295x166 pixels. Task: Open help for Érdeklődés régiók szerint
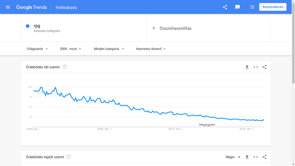coord(69,157)
